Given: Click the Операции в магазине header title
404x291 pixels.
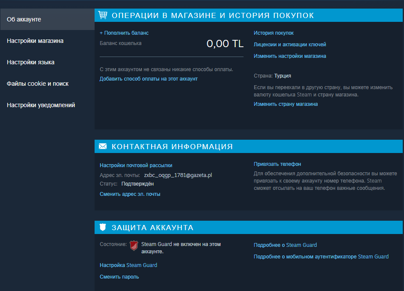Looking at the screenshot, I should (213, 15).
